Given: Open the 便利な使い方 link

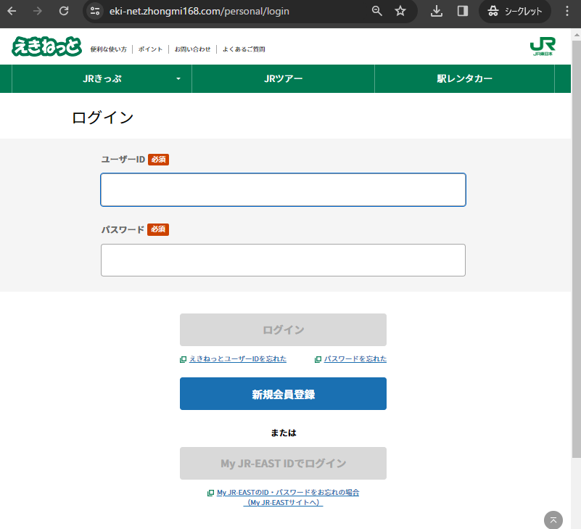Looking at the screenshot, I should pyautogui.click(x=109, y=49).
